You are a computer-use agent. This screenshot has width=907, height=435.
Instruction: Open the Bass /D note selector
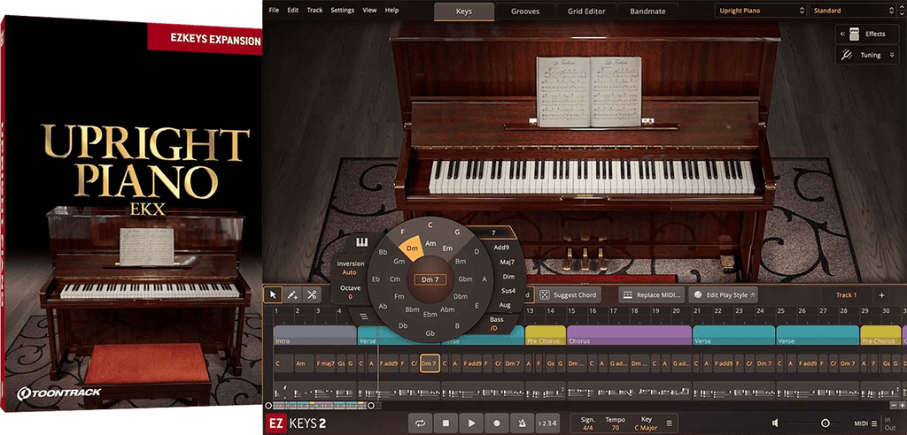pos(496,324)
